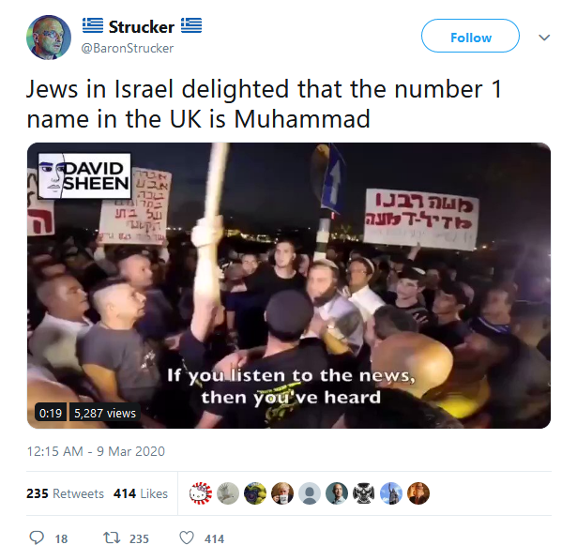The image size is (577, 560).
Task: View the 235 Retweets list
Action: (x=65, y=493)
